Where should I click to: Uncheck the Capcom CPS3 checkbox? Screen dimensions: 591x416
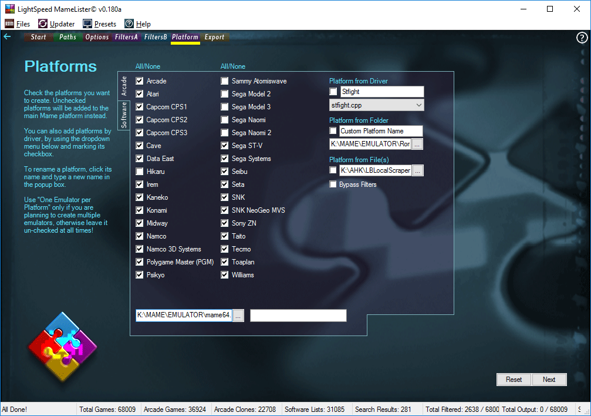tap(140, 133)
